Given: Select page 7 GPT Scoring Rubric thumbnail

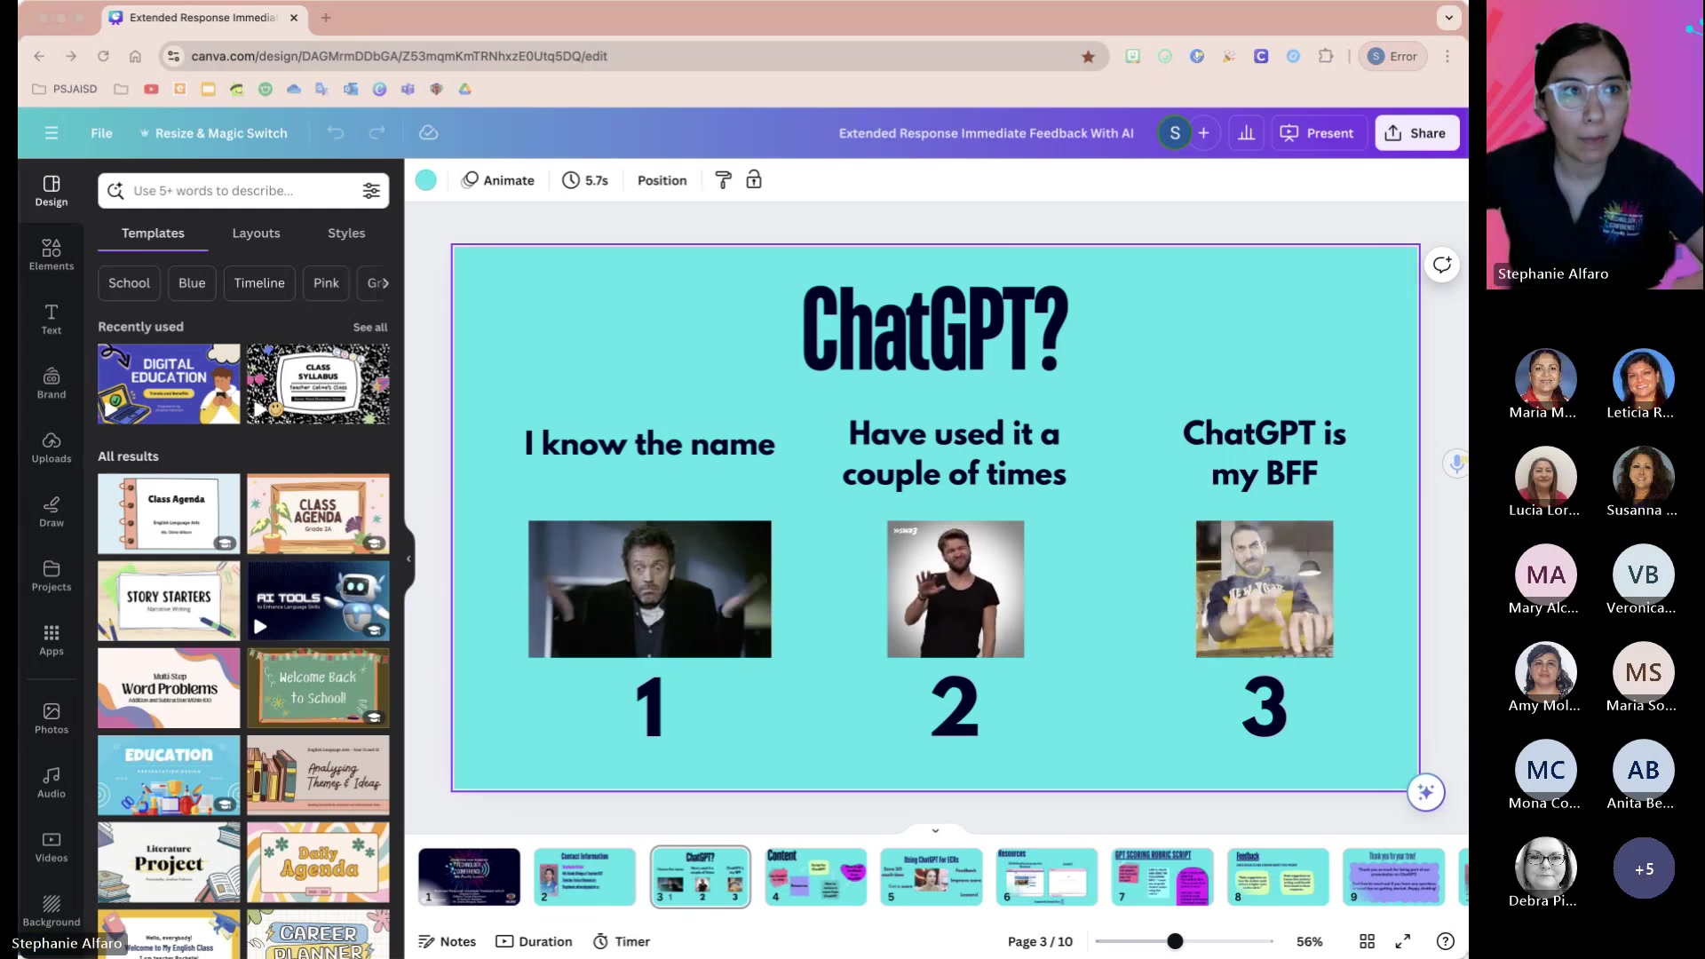Looking at the screenshot, I should click(1162, 876).
